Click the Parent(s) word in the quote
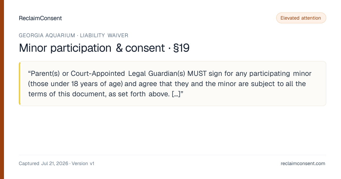Viewport: 341px width, 179px height. (x=44, y=74)
